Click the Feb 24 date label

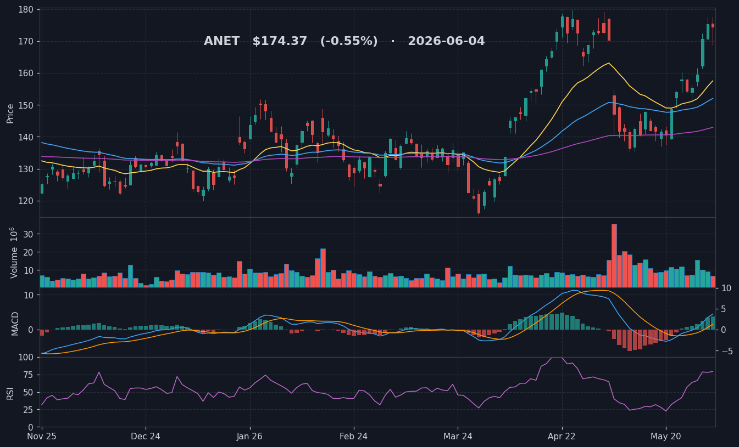354,437
